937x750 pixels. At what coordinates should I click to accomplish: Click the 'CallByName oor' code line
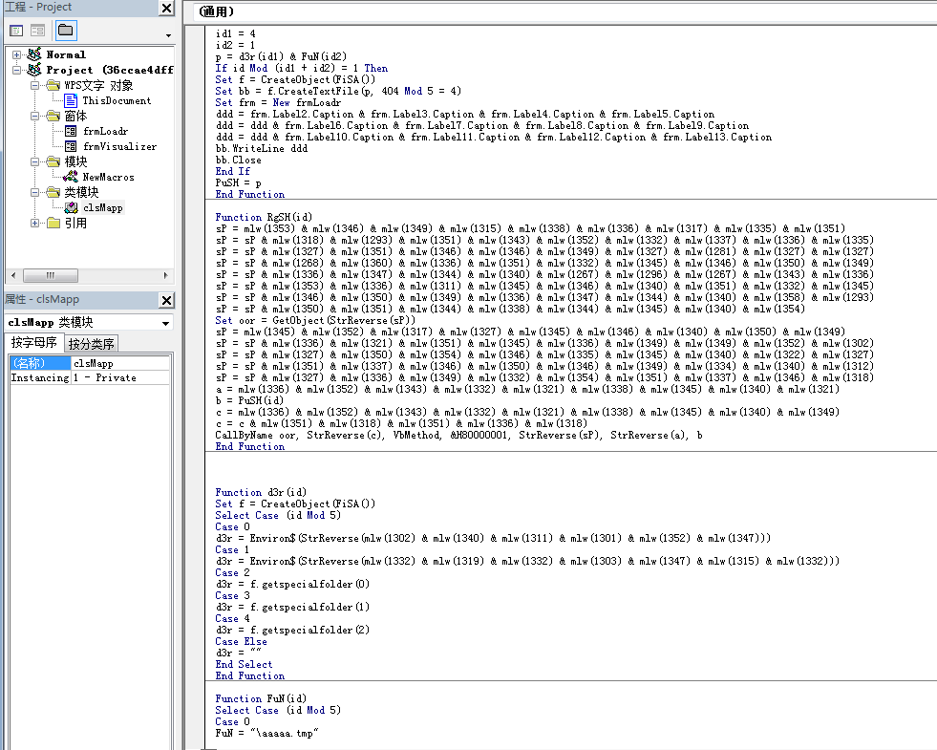tap(458, 435)
